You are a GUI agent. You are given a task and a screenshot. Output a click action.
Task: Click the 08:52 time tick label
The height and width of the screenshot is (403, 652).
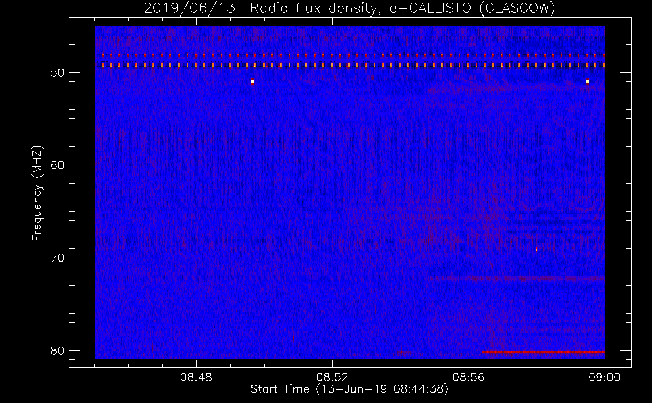point(332,378)
